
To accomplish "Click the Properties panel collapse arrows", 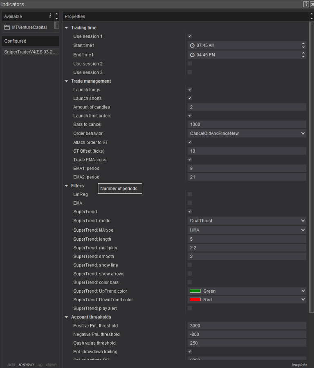I will click(312, 16).
